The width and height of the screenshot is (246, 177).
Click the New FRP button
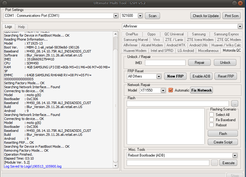coord(175,76)
